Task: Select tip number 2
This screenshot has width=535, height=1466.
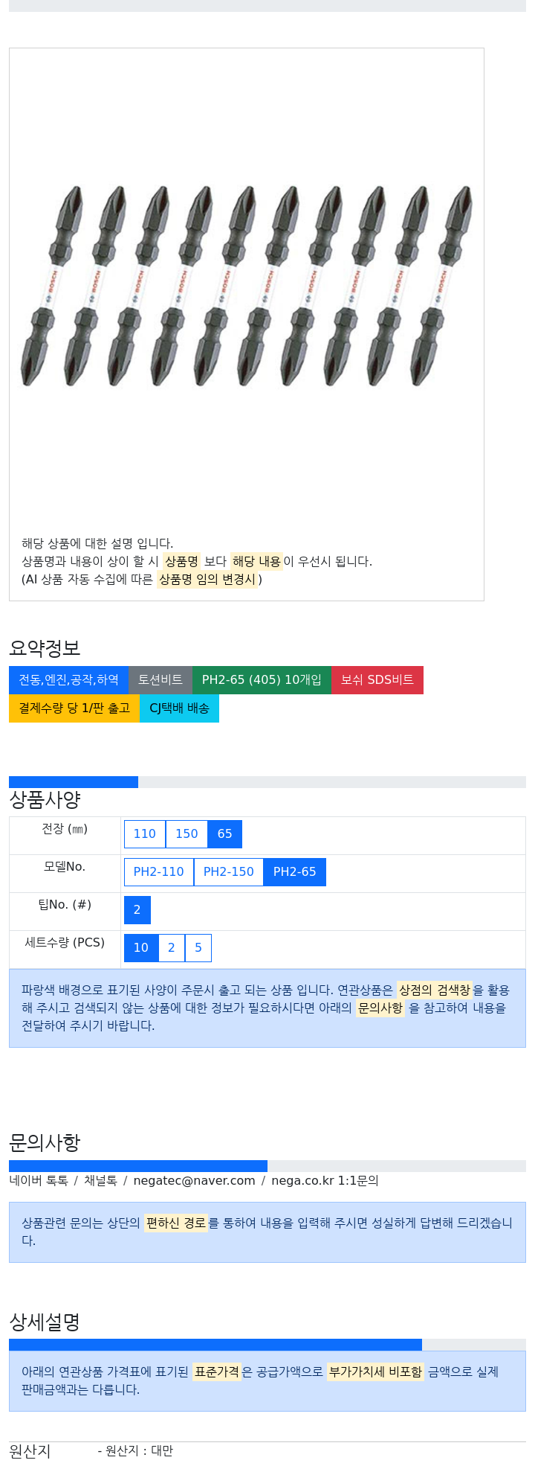Action: [137, 910]
